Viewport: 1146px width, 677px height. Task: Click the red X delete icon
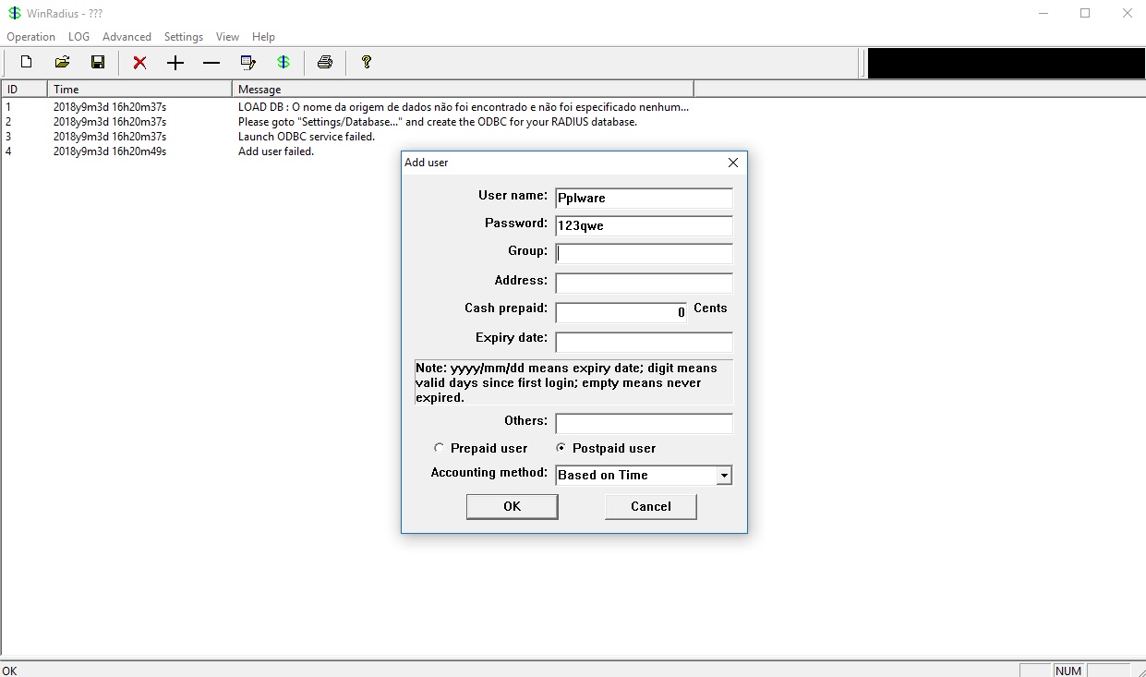(x=139, y=63)
